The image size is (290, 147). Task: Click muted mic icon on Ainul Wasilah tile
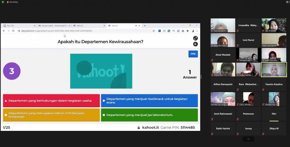point(212,60)
